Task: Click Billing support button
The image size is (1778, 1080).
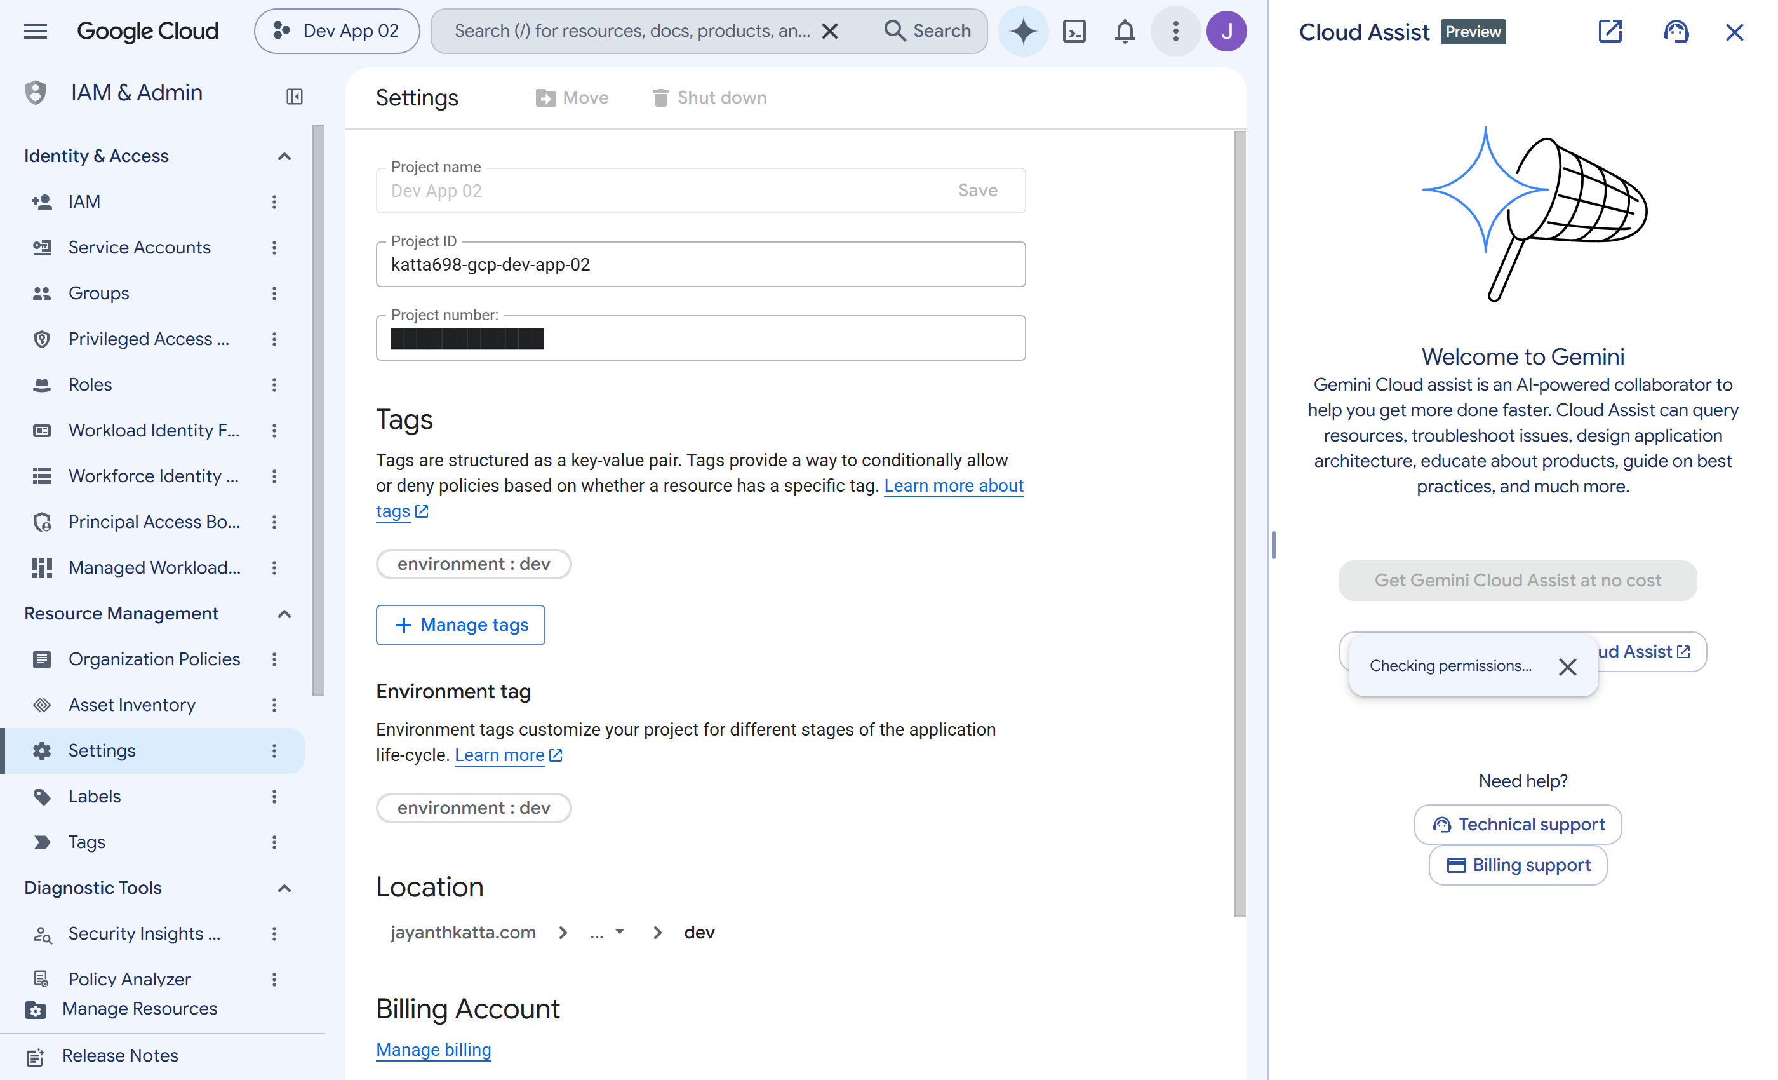Action: click(1518, 865)
